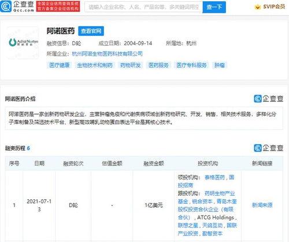Select the 医疗专科服务 tag
289x242 pixels.
191,65
